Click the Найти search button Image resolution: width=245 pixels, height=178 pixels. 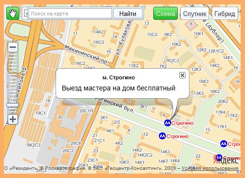[x=128, y=14]
